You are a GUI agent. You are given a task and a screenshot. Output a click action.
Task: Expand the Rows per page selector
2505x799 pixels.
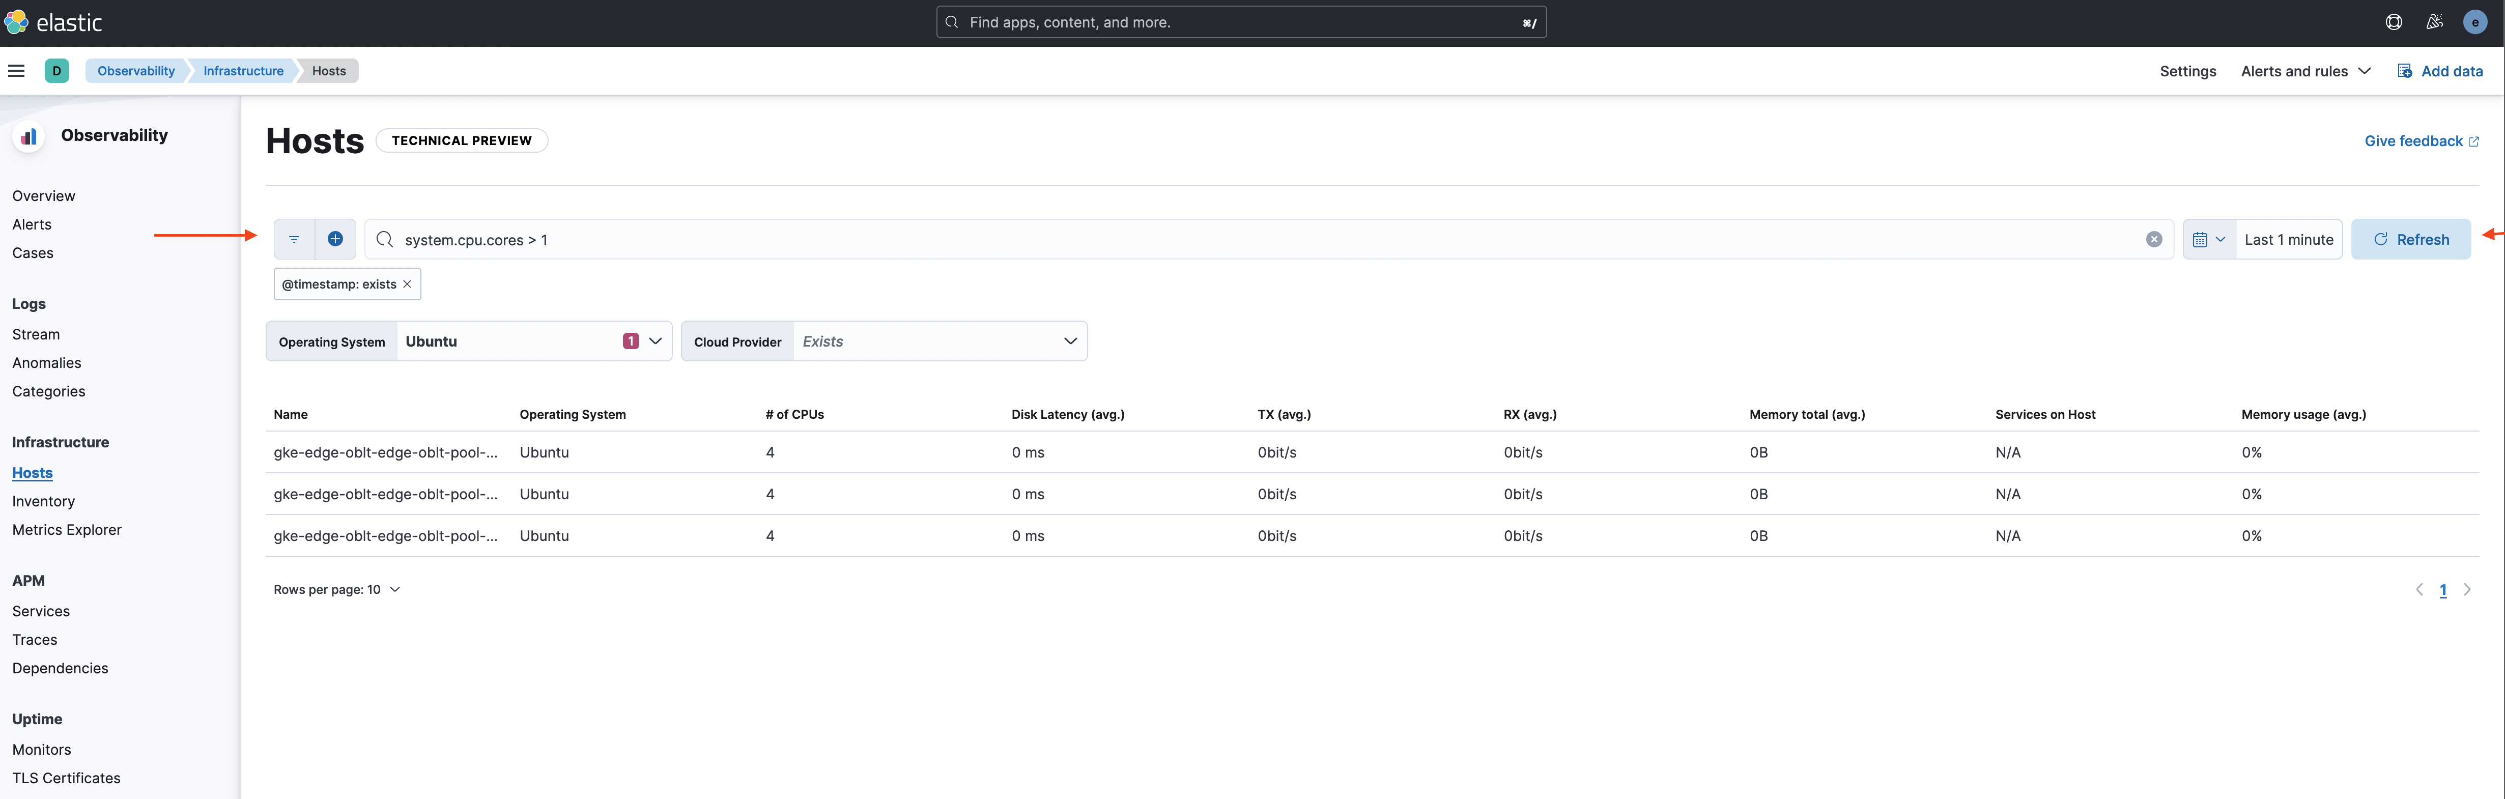click(x=336, y=589)
